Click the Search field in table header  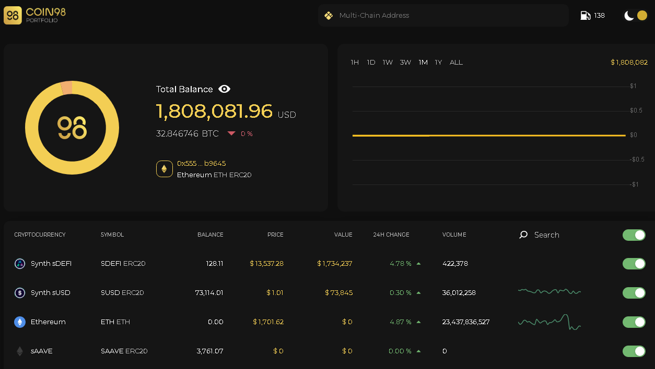pyautogui.click(x=546, y=235)
